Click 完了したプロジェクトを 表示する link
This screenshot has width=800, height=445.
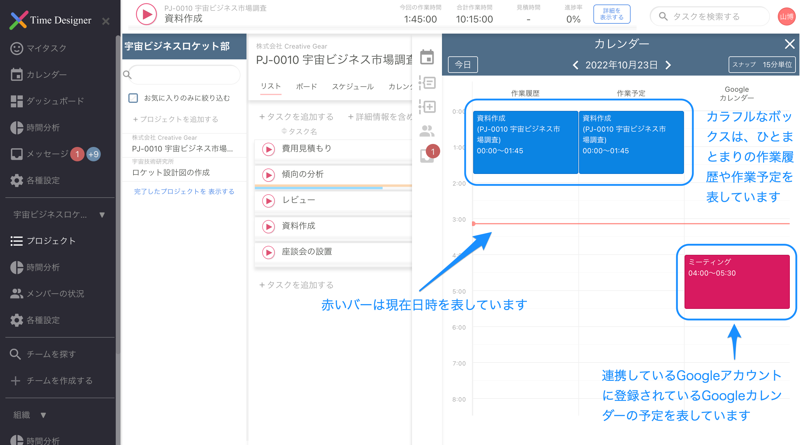(x=184, y=191)
